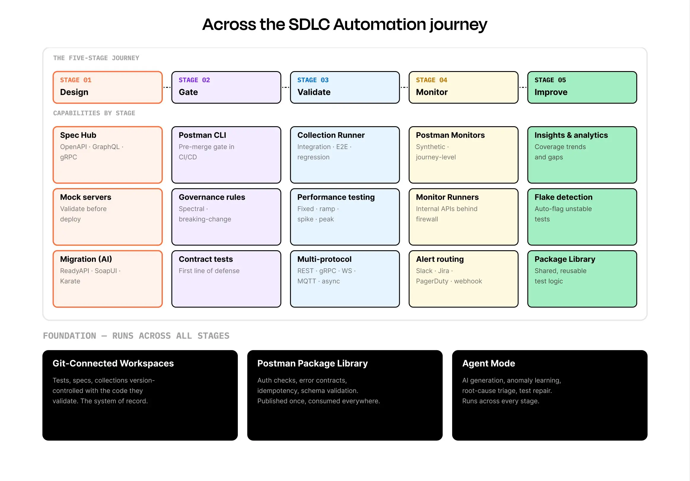Choose the green Package Library card
This screenshot has width=690, height=481.
tap(582, 279)
